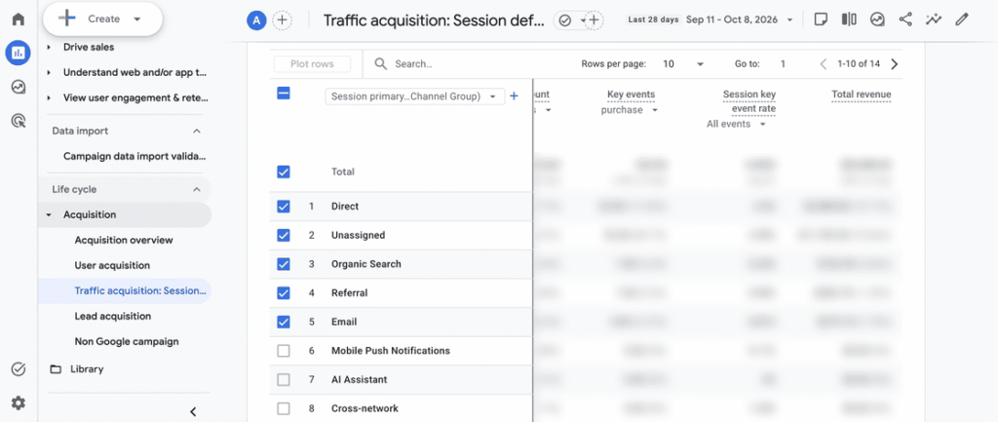Screen dimensions: 998x422
Task: Open the Insights icon in report toolbar
Action: [x=877, y=19]
